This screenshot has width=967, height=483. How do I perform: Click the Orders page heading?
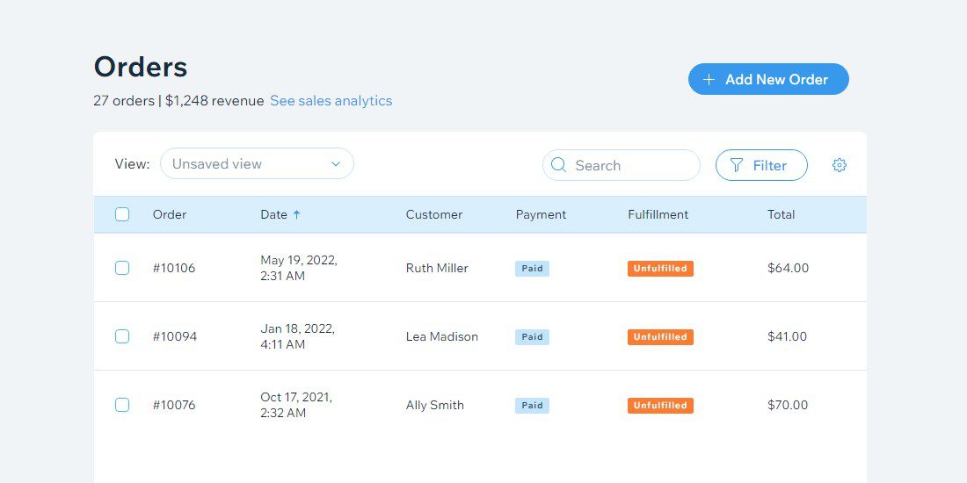(141, 67)
